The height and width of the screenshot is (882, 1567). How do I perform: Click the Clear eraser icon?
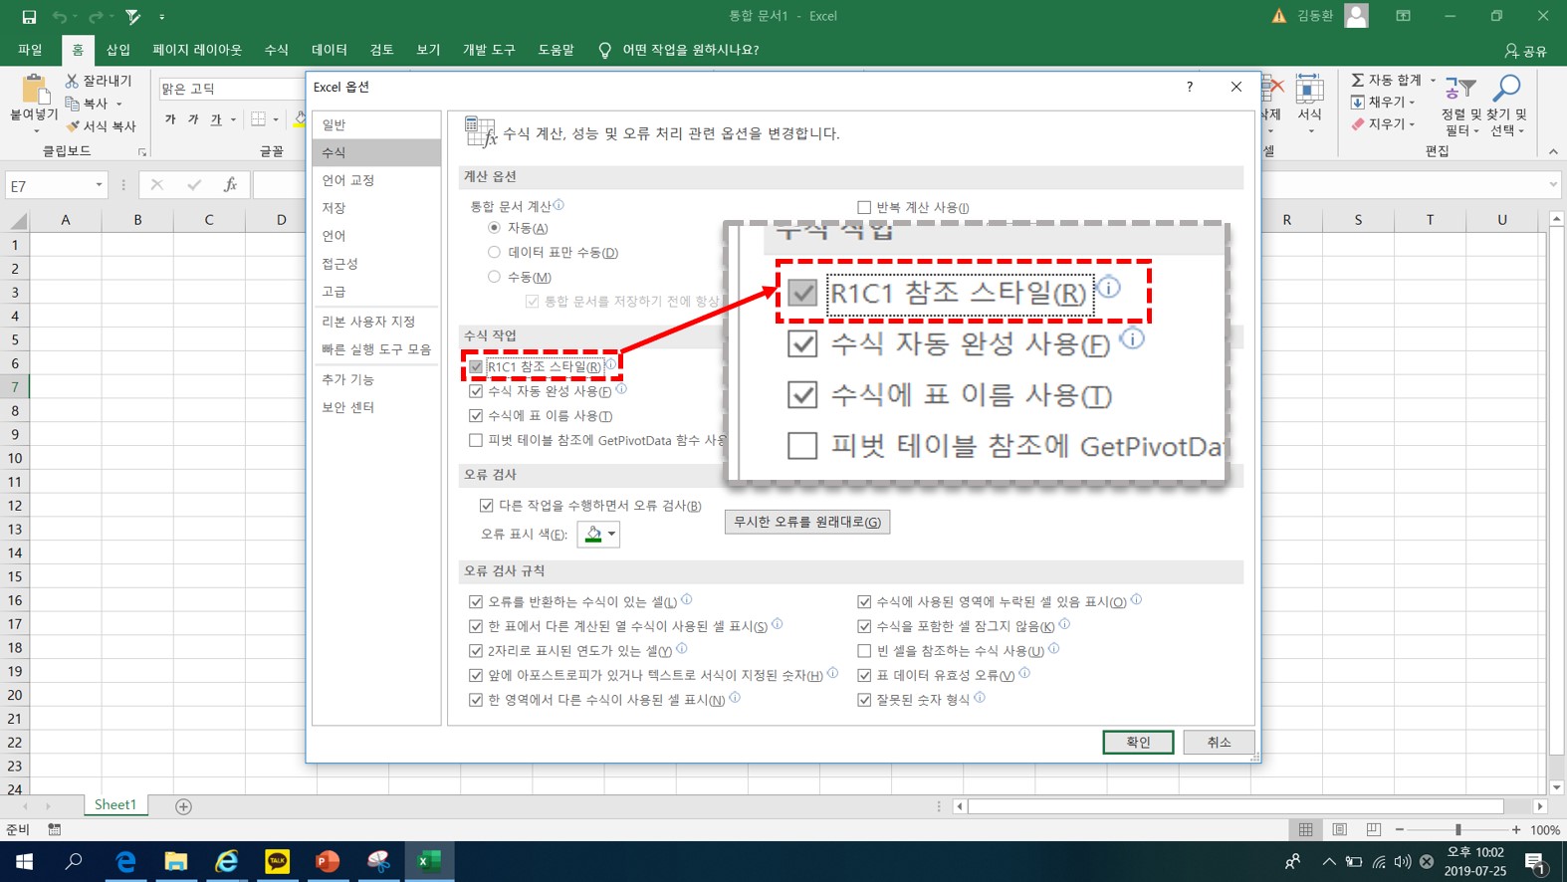coord(1357,124)
